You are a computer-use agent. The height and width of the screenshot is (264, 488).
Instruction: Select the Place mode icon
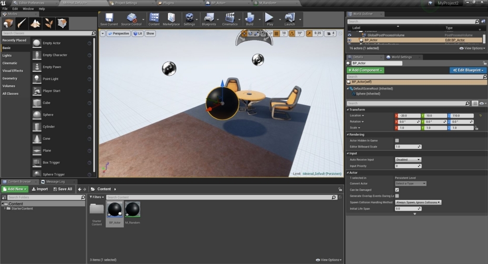(8, 23)
